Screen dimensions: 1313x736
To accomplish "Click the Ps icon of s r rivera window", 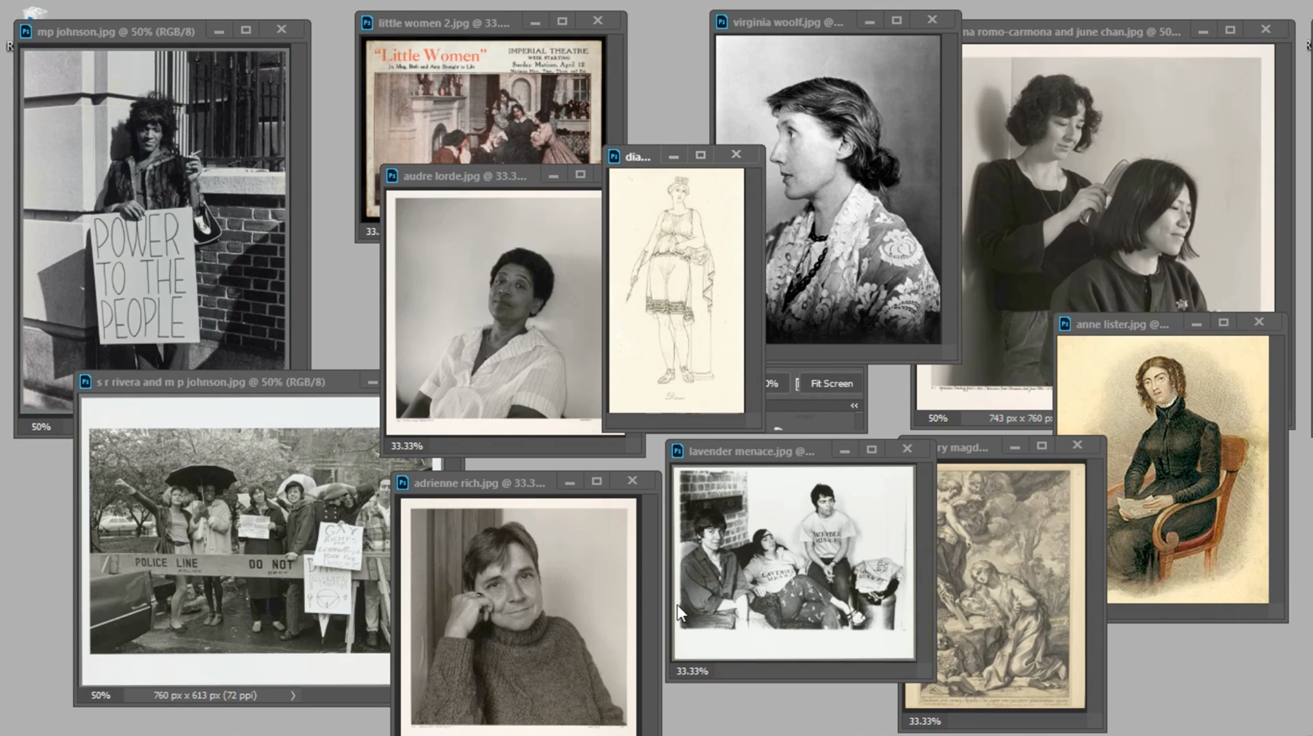I will (x=85, y=382).
